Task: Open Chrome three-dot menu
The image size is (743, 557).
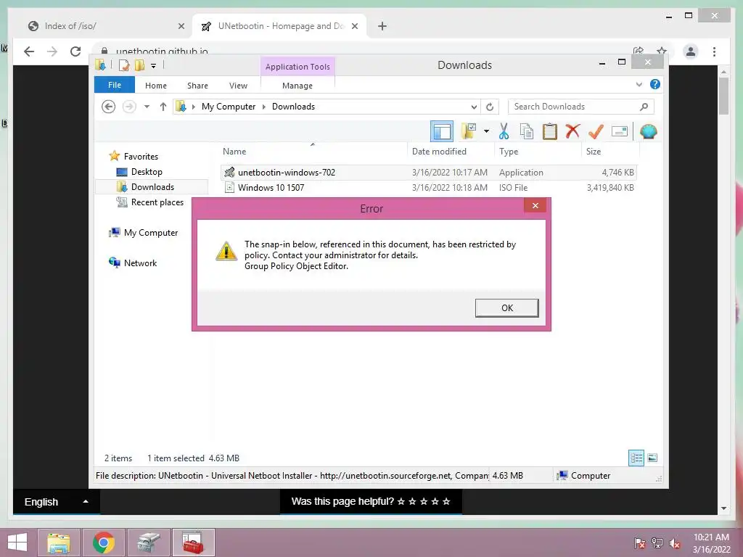Action: [714, 51]
